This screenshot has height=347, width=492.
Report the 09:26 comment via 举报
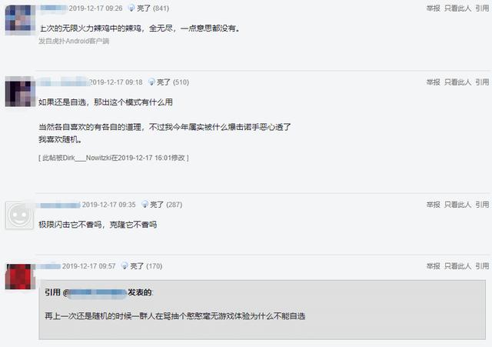(x=433, y=8)
